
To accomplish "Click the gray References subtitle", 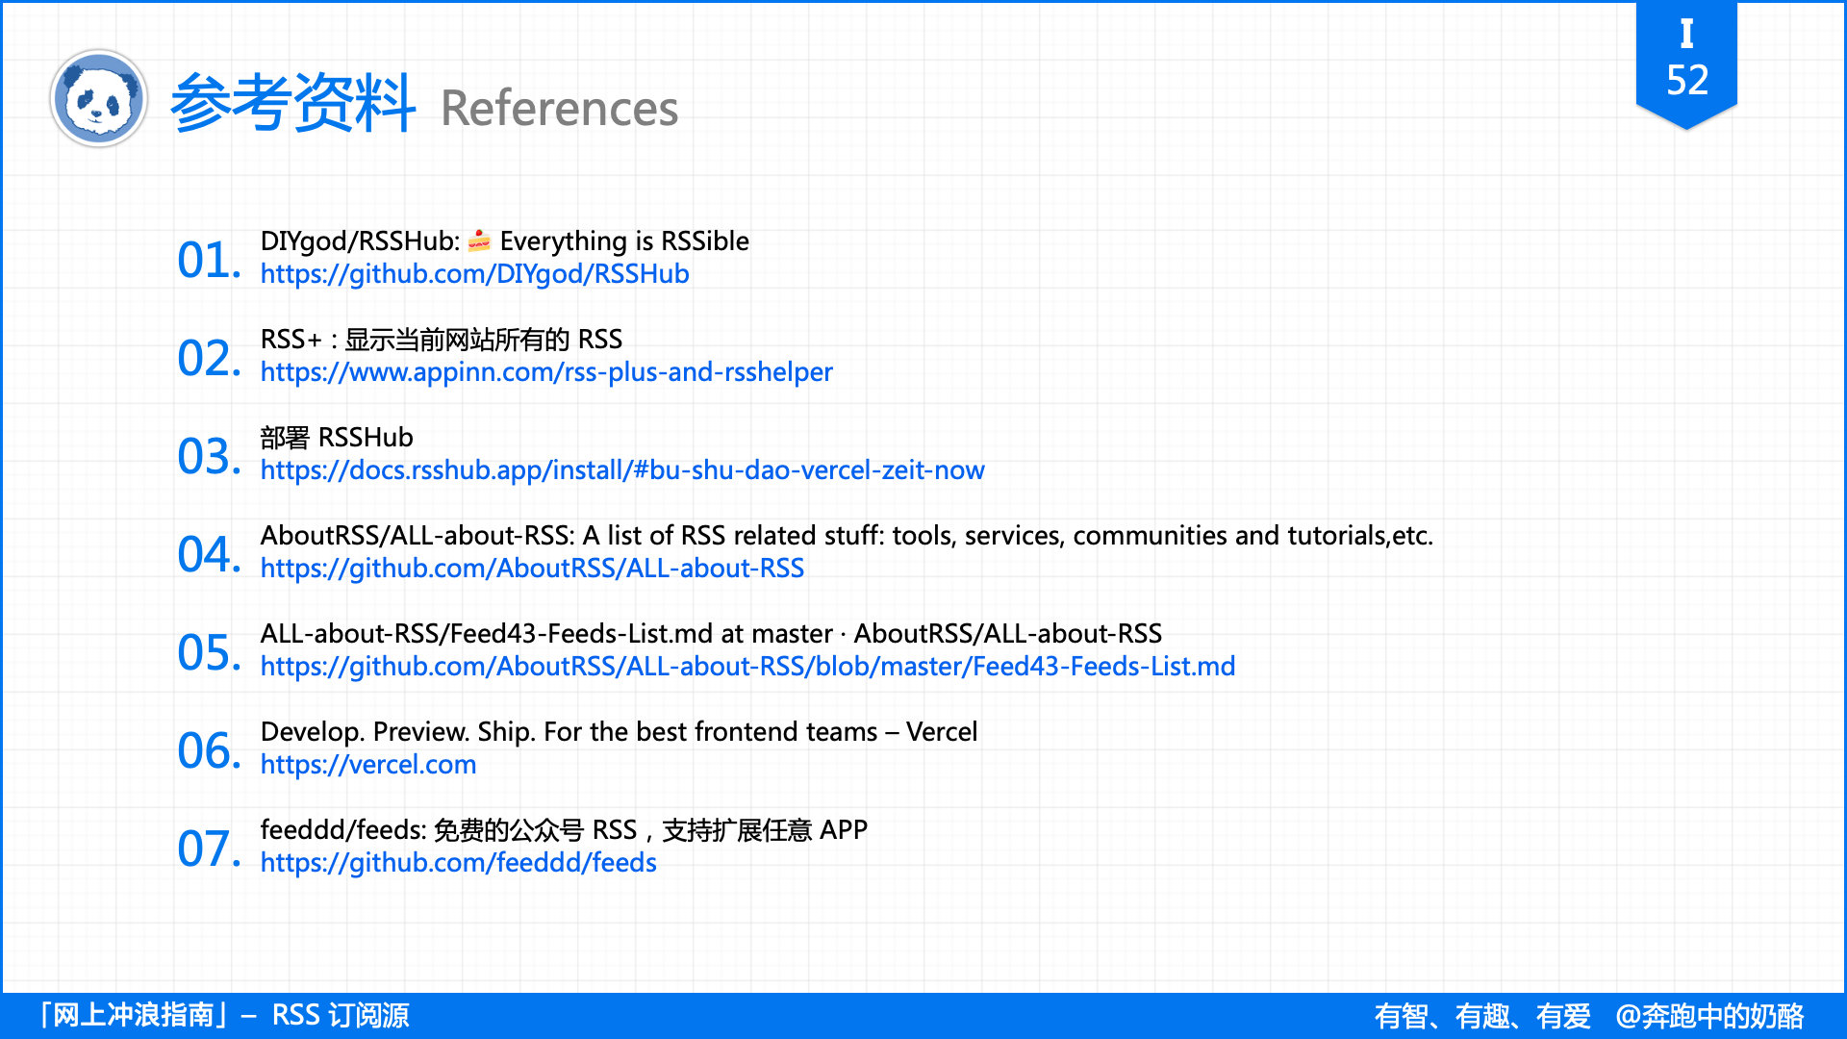I will coord(559,108).
